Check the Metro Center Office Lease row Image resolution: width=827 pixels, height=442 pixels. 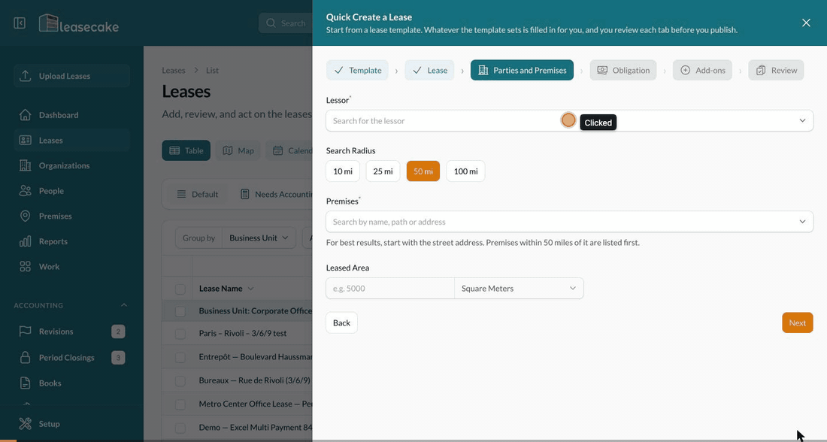tap(180, 404)
